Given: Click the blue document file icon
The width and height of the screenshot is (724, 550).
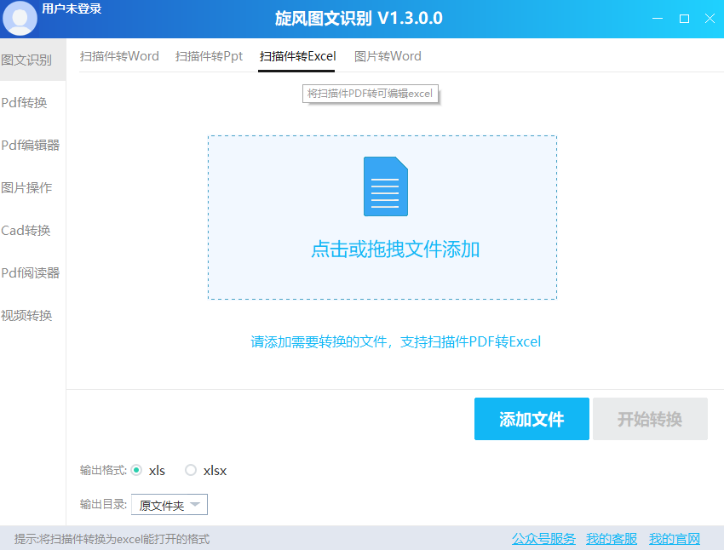Looking at the screenshot, I should coord(386,186).
